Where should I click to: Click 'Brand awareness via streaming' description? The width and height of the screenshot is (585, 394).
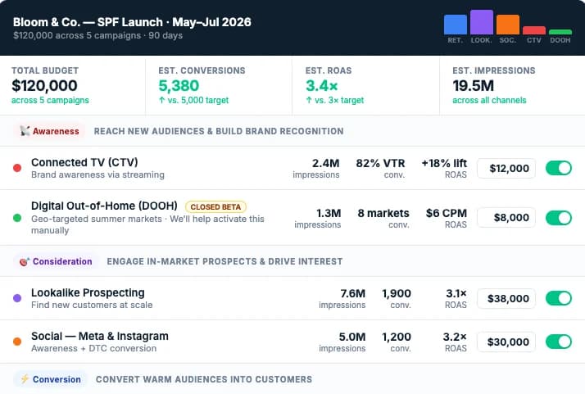point(97,174)
